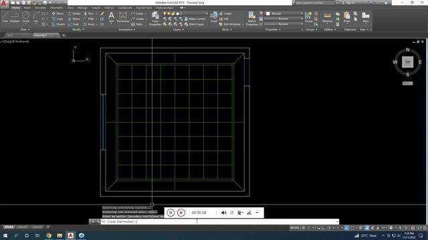The image size is (428, 240).
Task: Click the TOP face of ViewCube
Action: point(407,62)
